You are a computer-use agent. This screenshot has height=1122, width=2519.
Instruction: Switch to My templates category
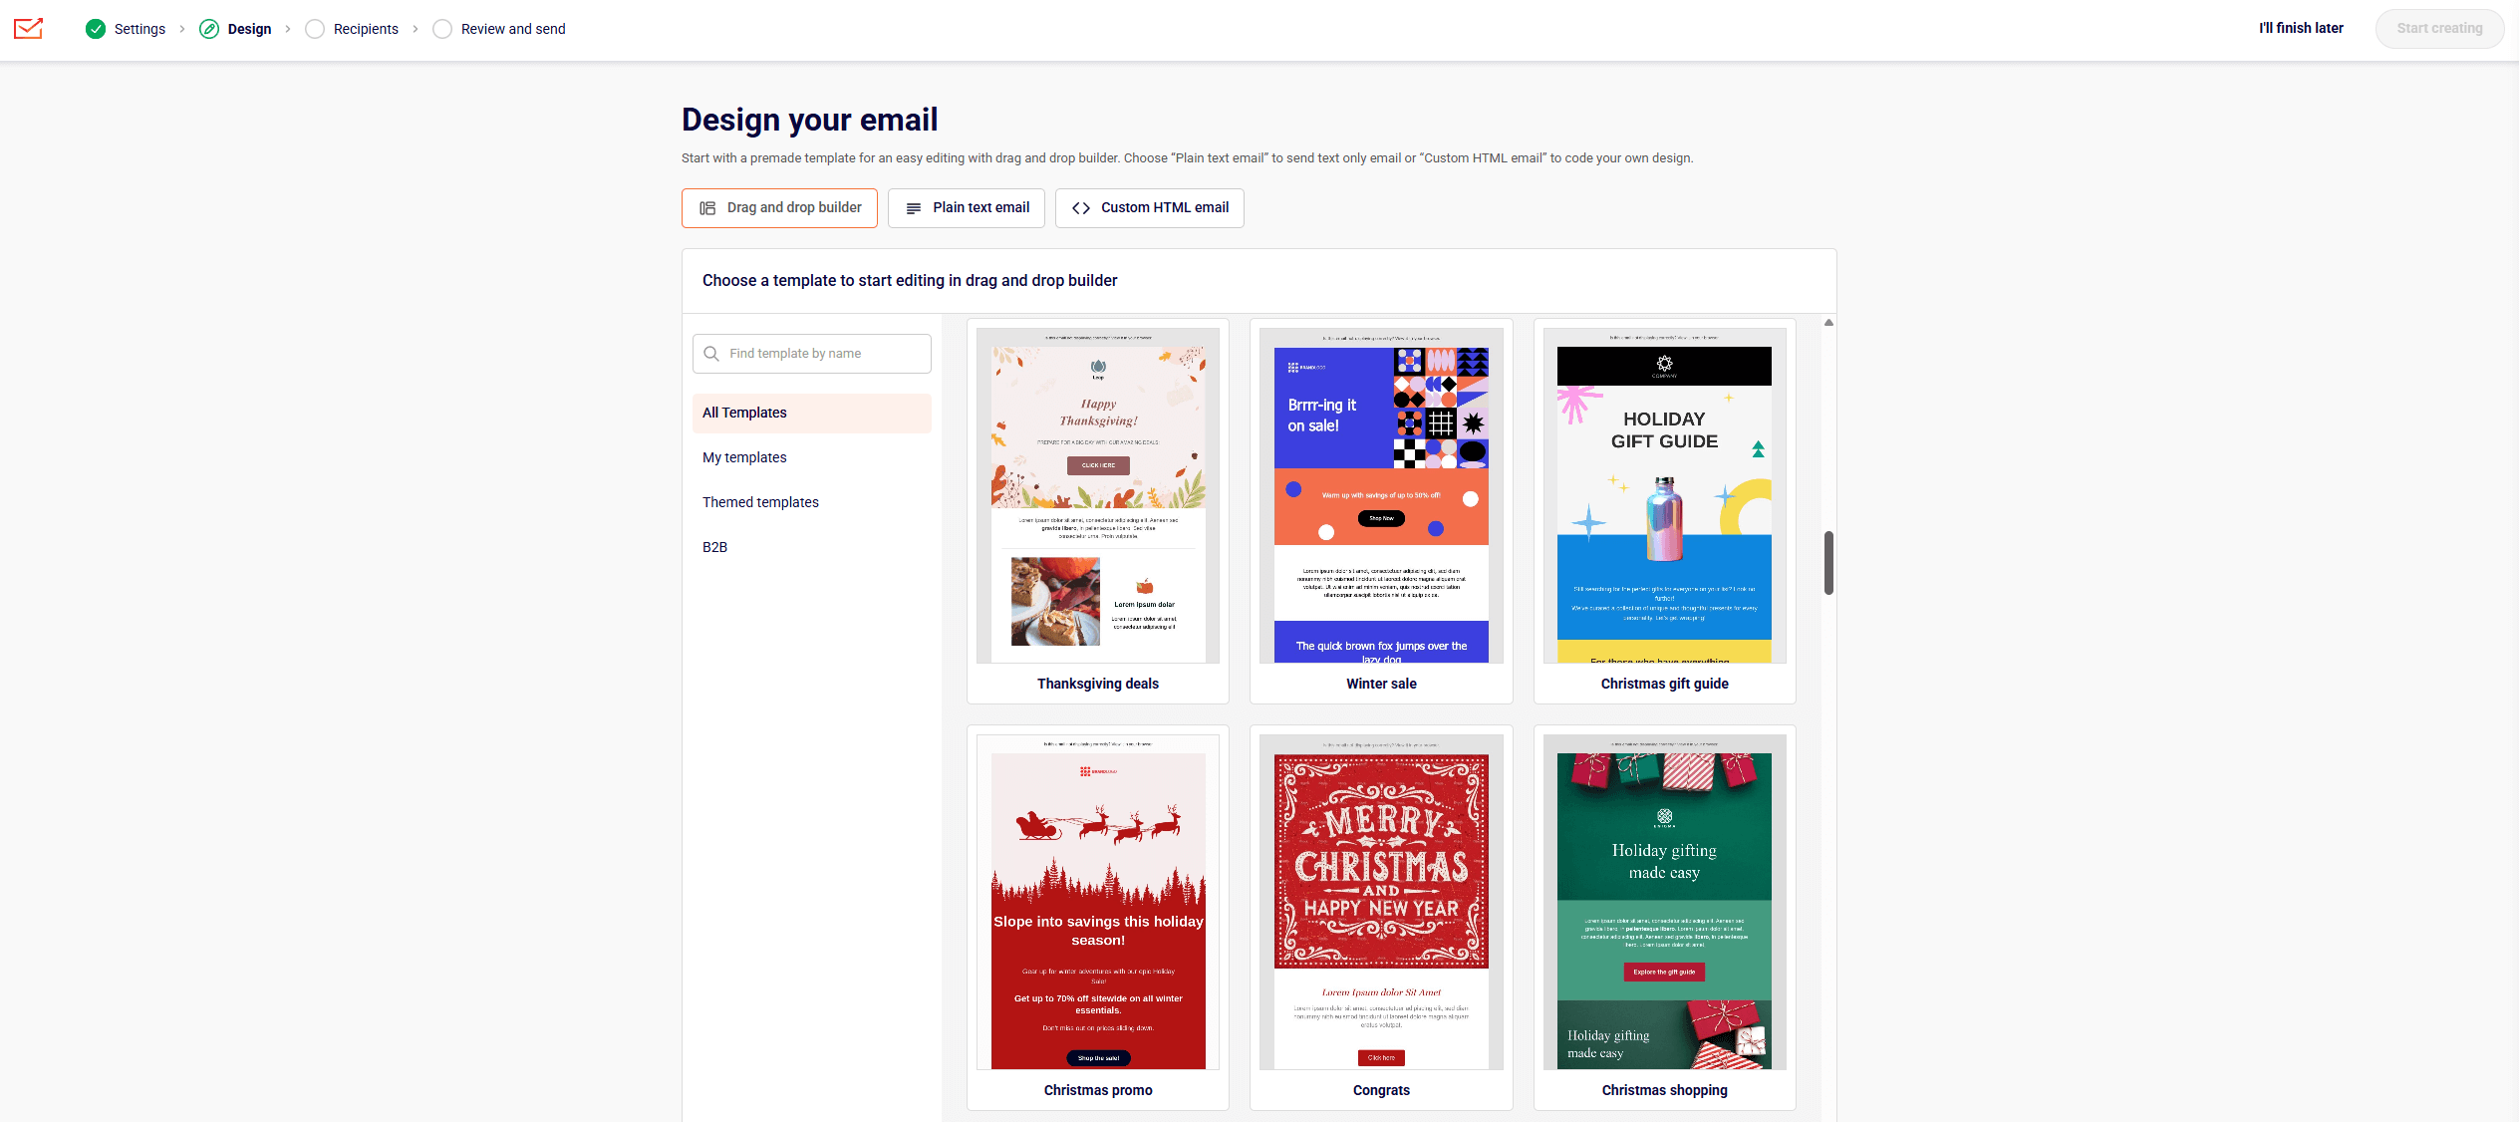click(744, 457)
